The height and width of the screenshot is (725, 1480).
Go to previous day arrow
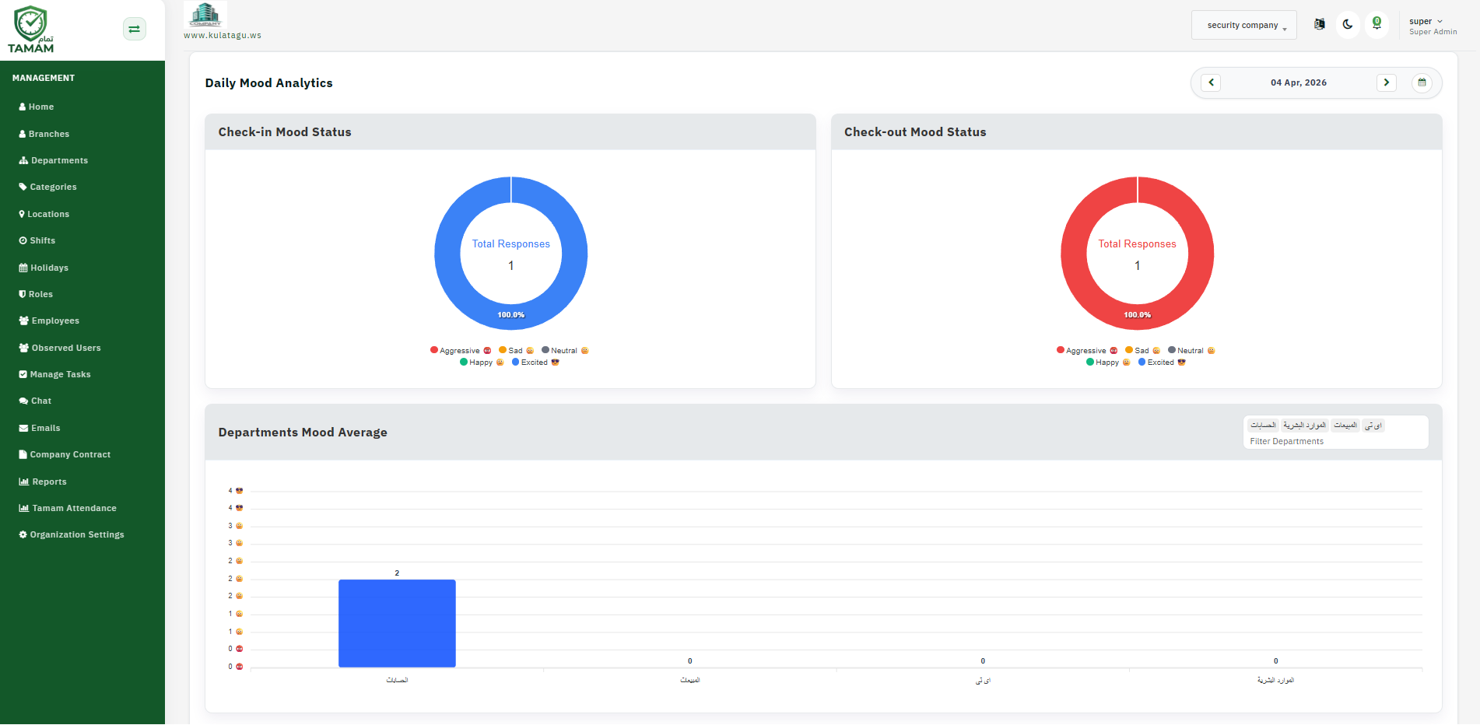tap(1211, 82)
